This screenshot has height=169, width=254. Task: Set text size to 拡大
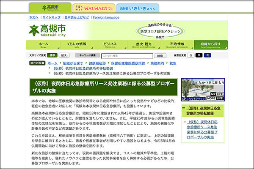coord(64,55)
